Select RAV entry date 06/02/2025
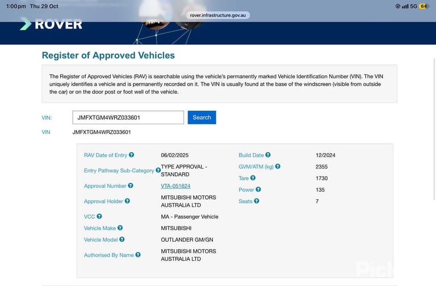 175,155
